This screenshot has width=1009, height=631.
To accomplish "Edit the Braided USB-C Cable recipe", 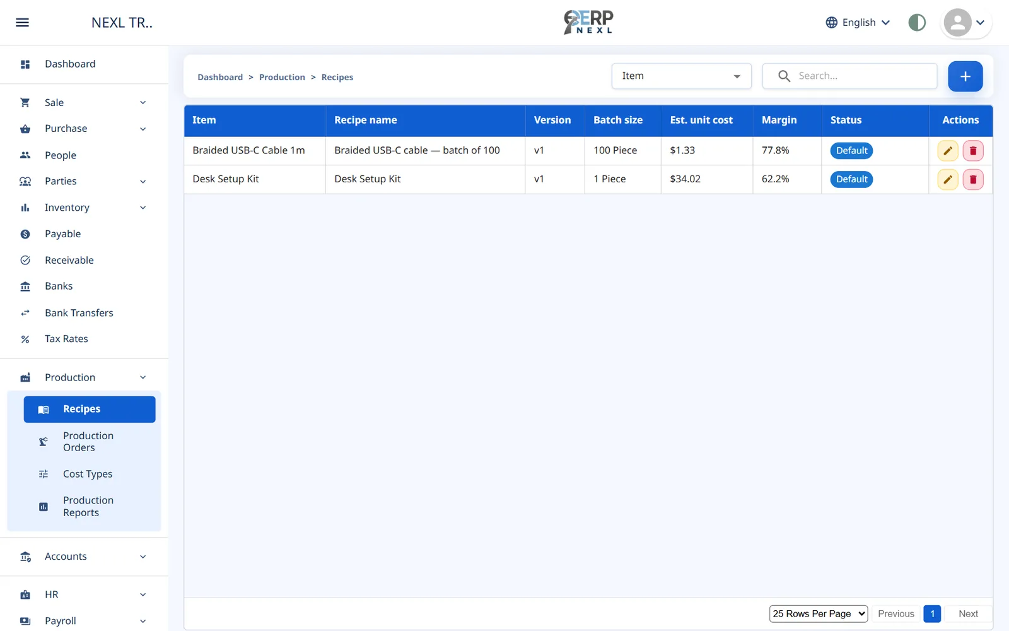I will click(x=947, y=151).
